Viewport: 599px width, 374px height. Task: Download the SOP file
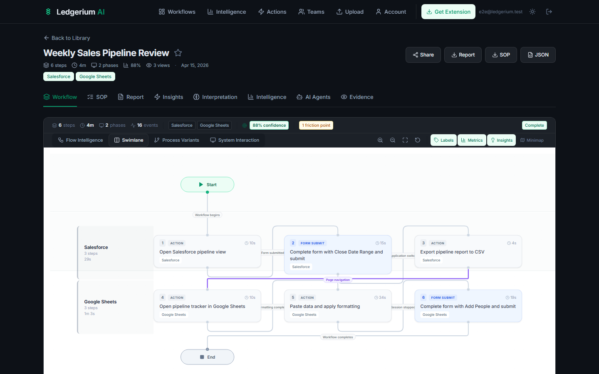point(501,55)
